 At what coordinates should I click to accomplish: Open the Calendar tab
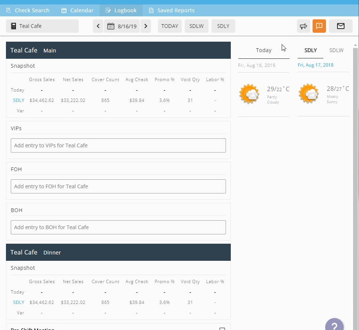[77, 10]
